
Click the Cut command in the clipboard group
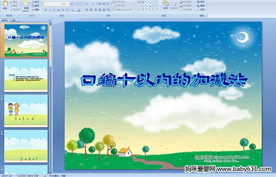click(x=14, y=2)
